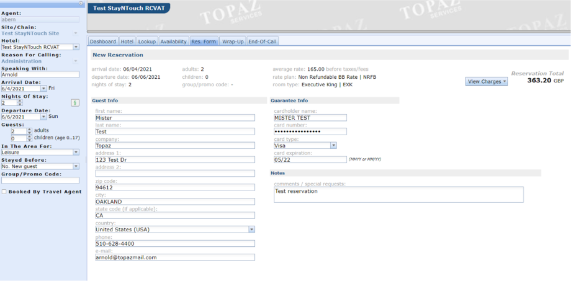
Task: Increase children count stepper
Action: click(30, 137)
